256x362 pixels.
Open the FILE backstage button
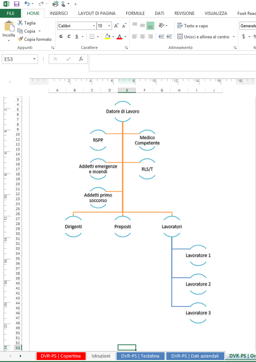click(10, 13)
